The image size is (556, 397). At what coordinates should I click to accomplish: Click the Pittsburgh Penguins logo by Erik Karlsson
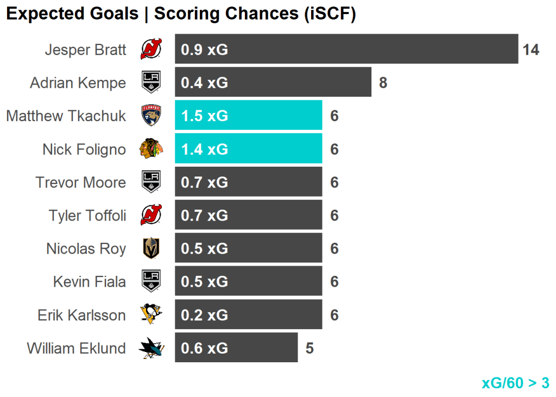150,314
